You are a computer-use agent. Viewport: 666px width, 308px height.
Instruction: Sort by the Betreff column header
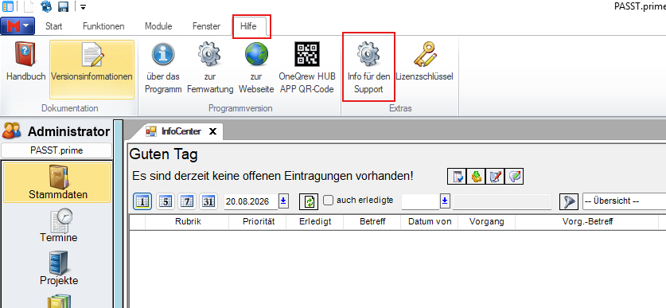[372, 222]
